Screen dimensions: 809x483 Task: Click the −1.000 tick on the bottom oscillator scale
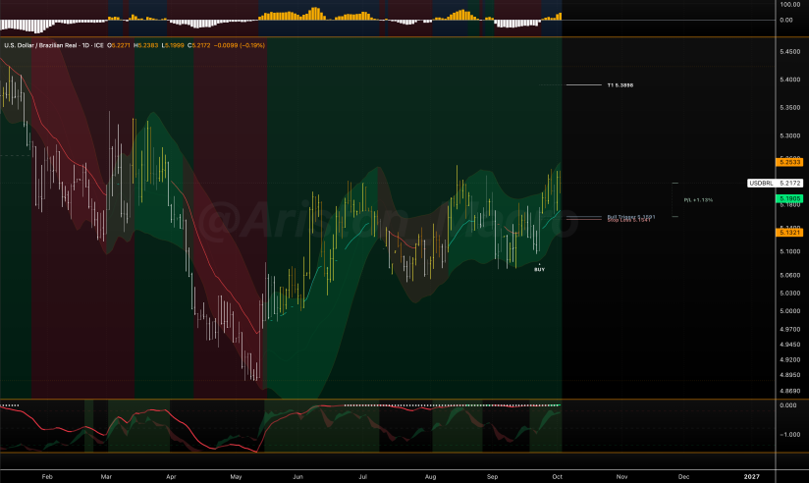(789, 435)
